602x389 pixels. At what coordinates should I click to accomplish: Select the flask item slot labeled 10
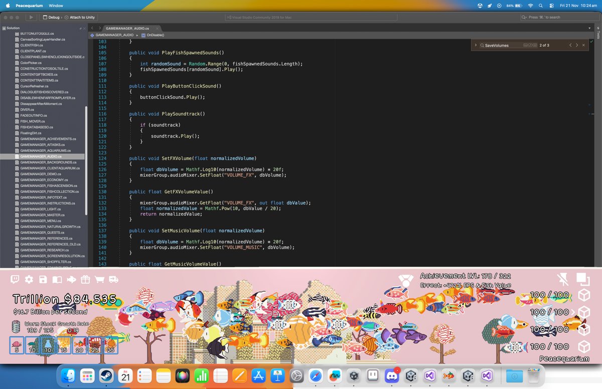point(48,345)
